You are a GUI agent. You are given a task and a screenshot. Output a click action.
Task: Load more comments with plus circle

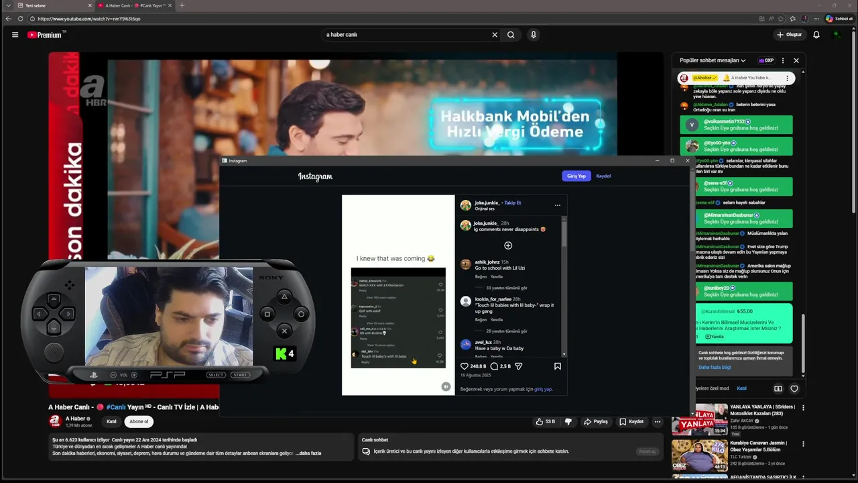(x=508, y=246)
